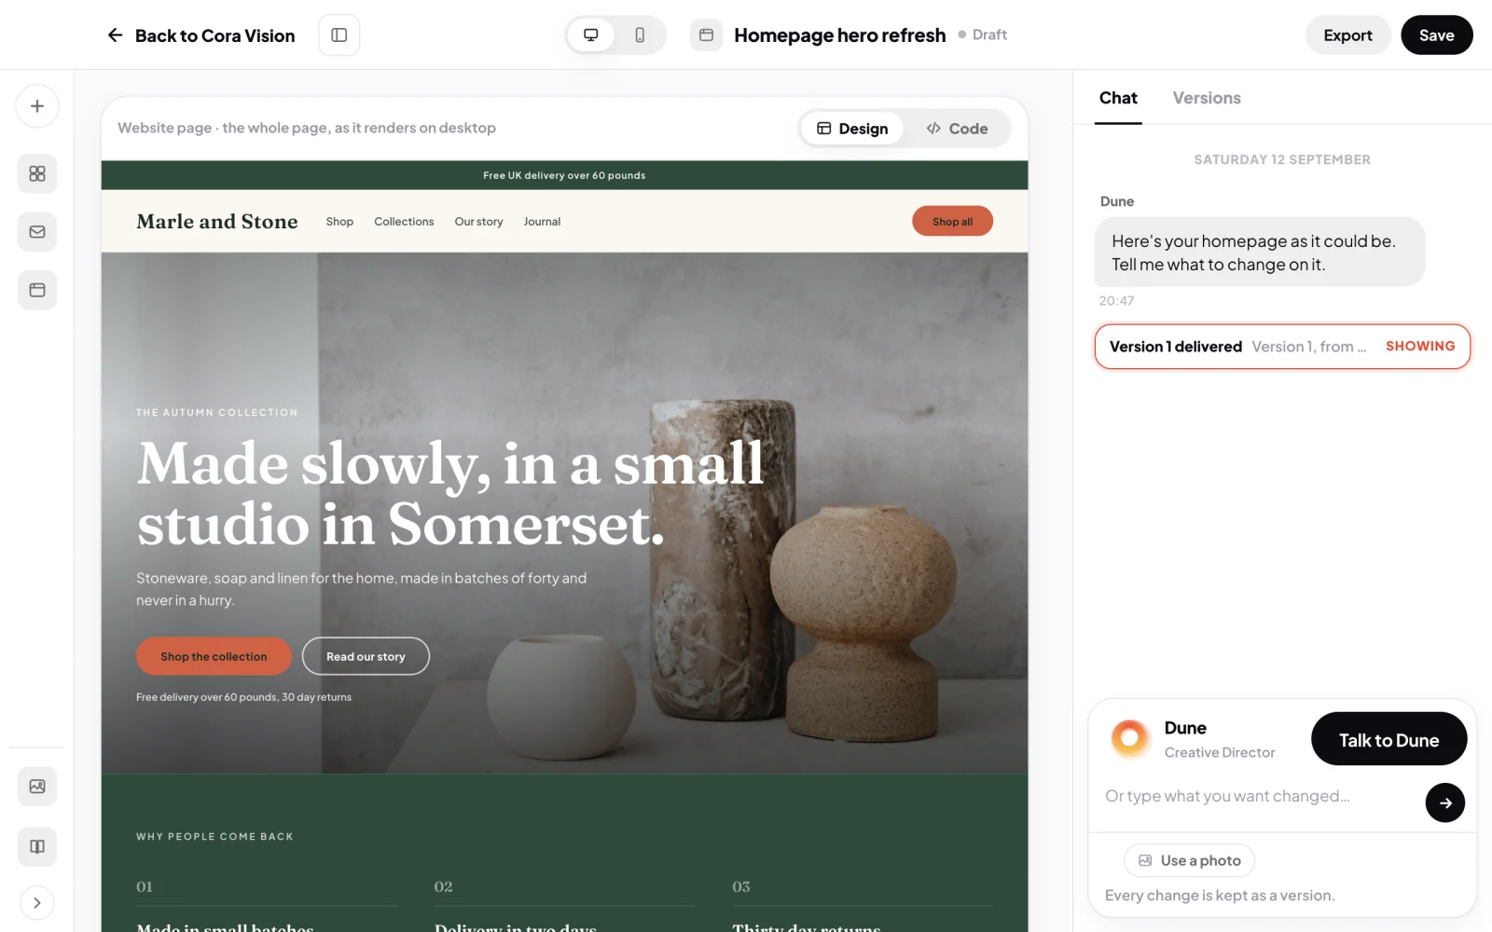The width and height of the screenshot is (1492, 932).
Task: Click Free delivery over 60 pounds note
Action: click(243, 697)
